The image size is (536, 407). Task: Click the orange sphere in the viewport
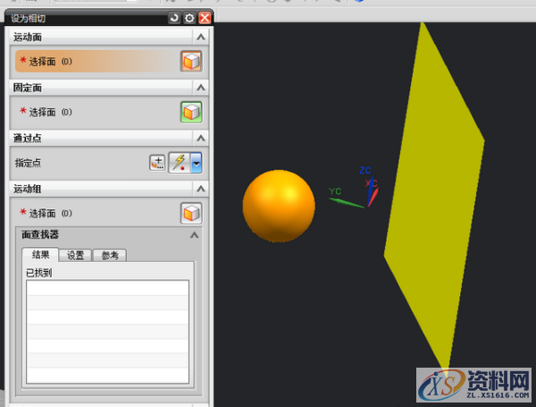[x=279, y=205]
